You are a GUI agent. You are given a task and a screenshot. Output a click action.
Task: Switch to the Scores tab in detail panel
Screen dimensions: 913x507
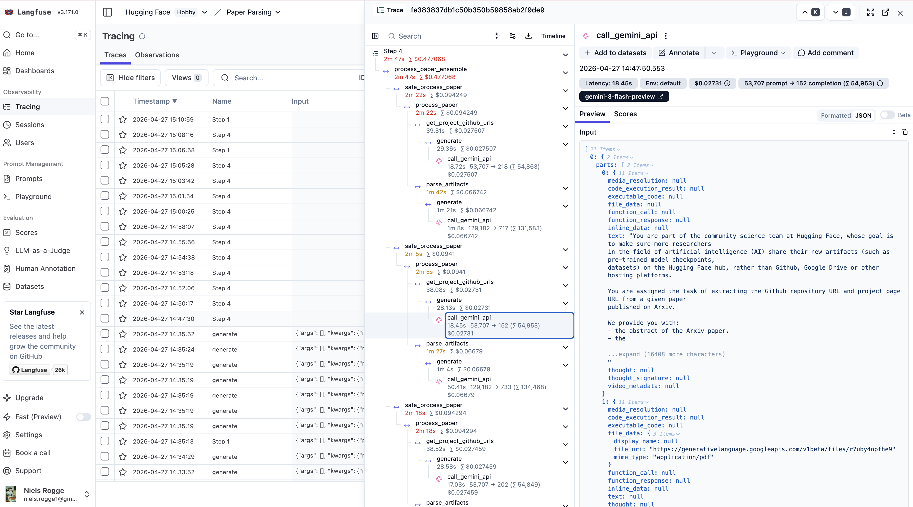pyautogui.click(x=625, y=114)
